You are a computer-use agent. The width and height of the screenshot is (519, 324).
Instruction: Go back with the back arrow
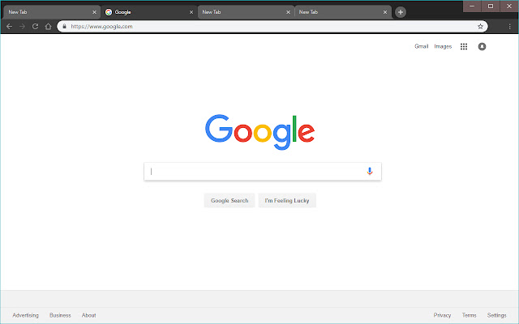[x=9, y=27]
